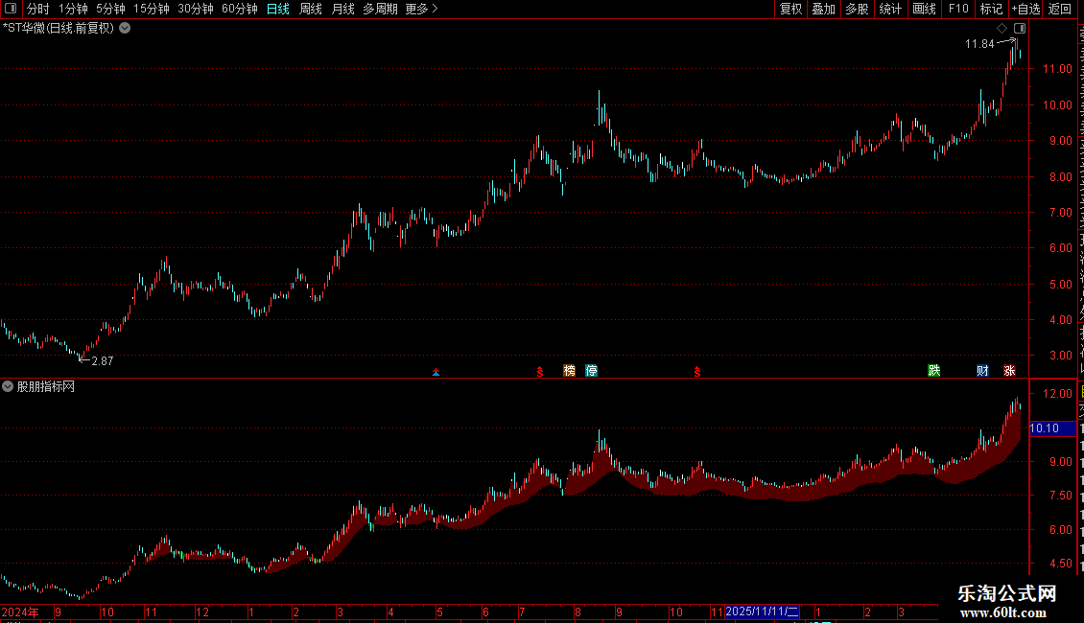The height and width of the screenshot is (623, 1084).
Task: Click the 7.50 indicator axis label
Action: pyautogui.click(x=1060, y=496)
